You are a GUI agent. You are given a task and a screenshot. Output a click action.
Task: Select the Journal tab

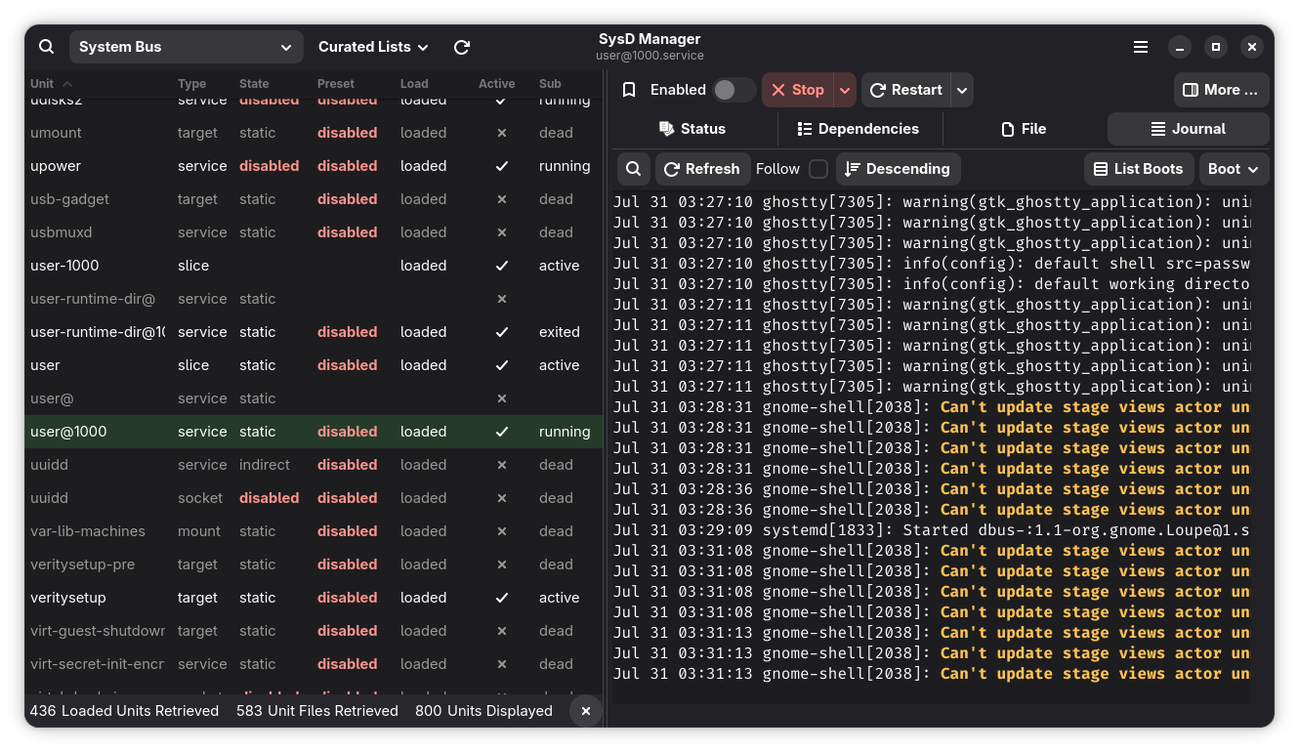click(1189, 129)
